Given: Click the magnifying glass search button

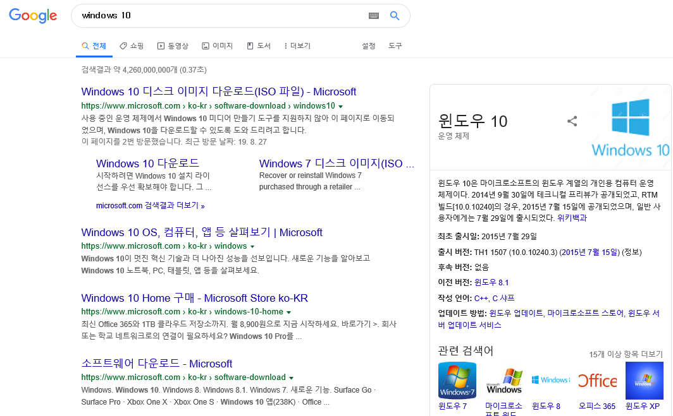Looking at the screenshot, I should click(395, 16).
